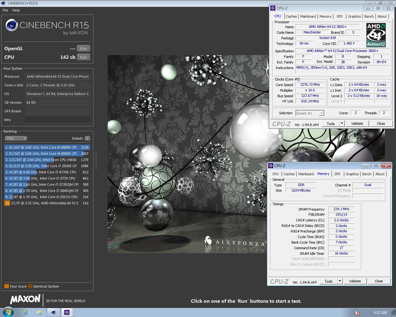This screenshot has width=396, height=317.
Task: Select ranking entry 10 AMD Athlon 142
Action: point(47,203)
